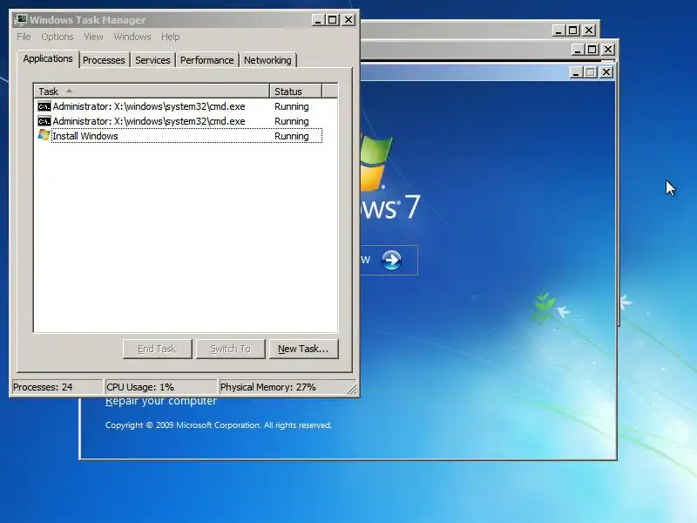Click the Task Manager title bar icon

(20, 19)
